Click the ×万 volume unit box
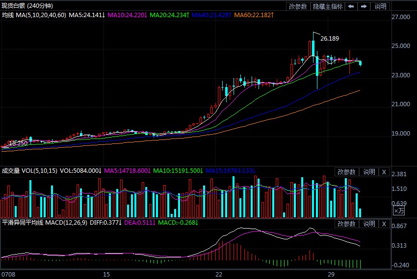417x279 pixels. tap(399, 210)
